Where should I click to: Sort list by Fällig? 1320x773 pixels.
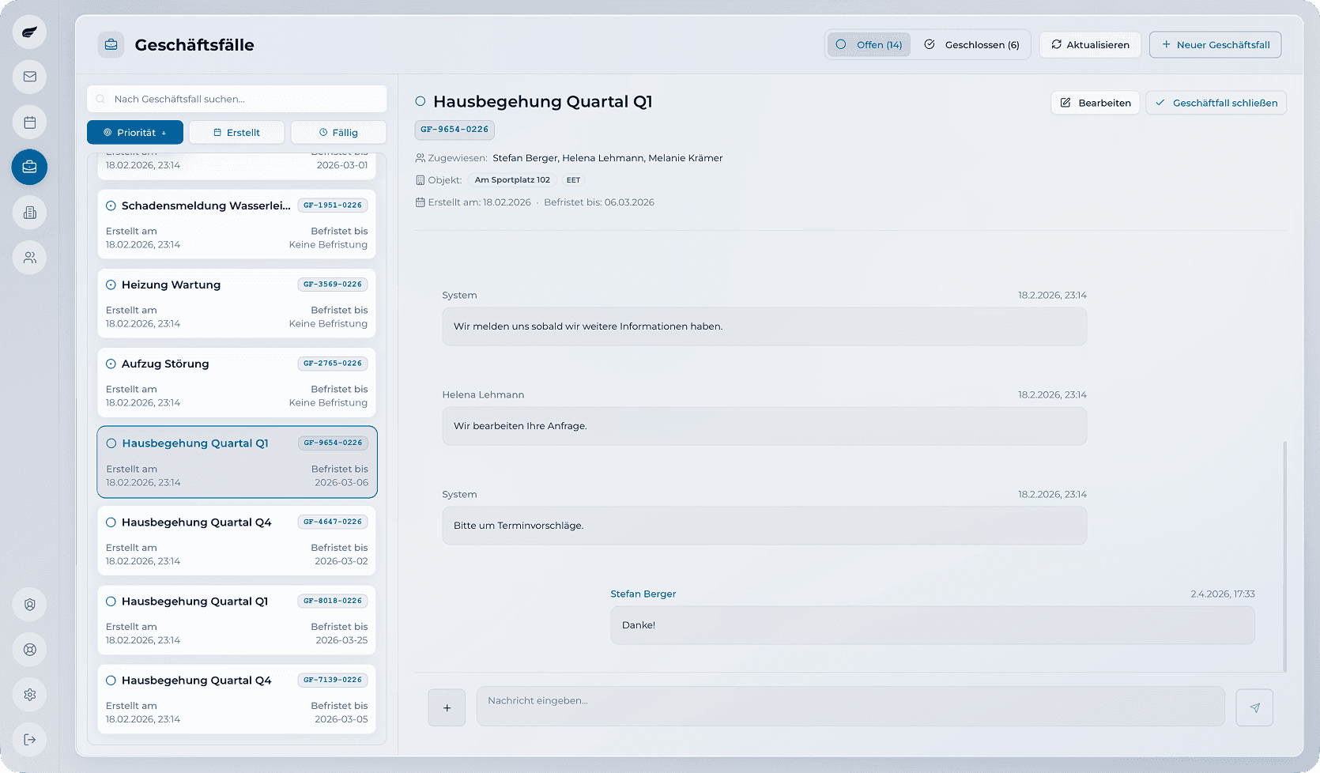click(338, 132)
